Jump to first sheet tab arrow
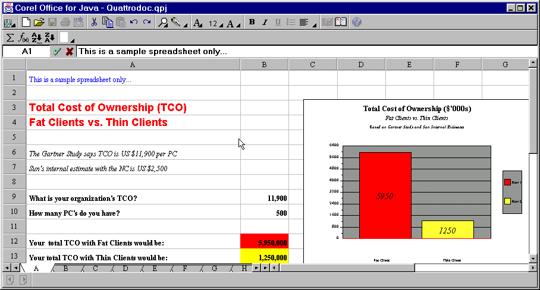The image size is (540, 290). pyautogui.click(x=7, y=267)
